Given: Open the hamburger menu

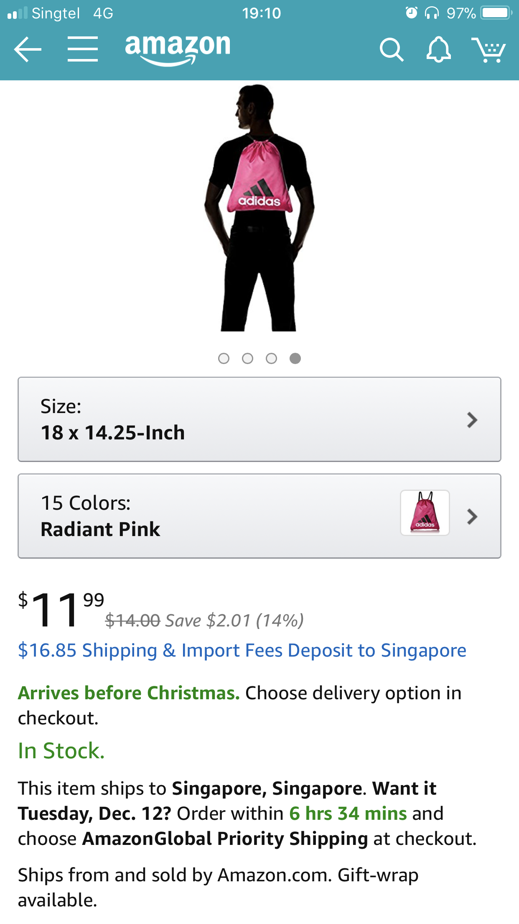Looking at the screenshot, I should coord(83,49).
